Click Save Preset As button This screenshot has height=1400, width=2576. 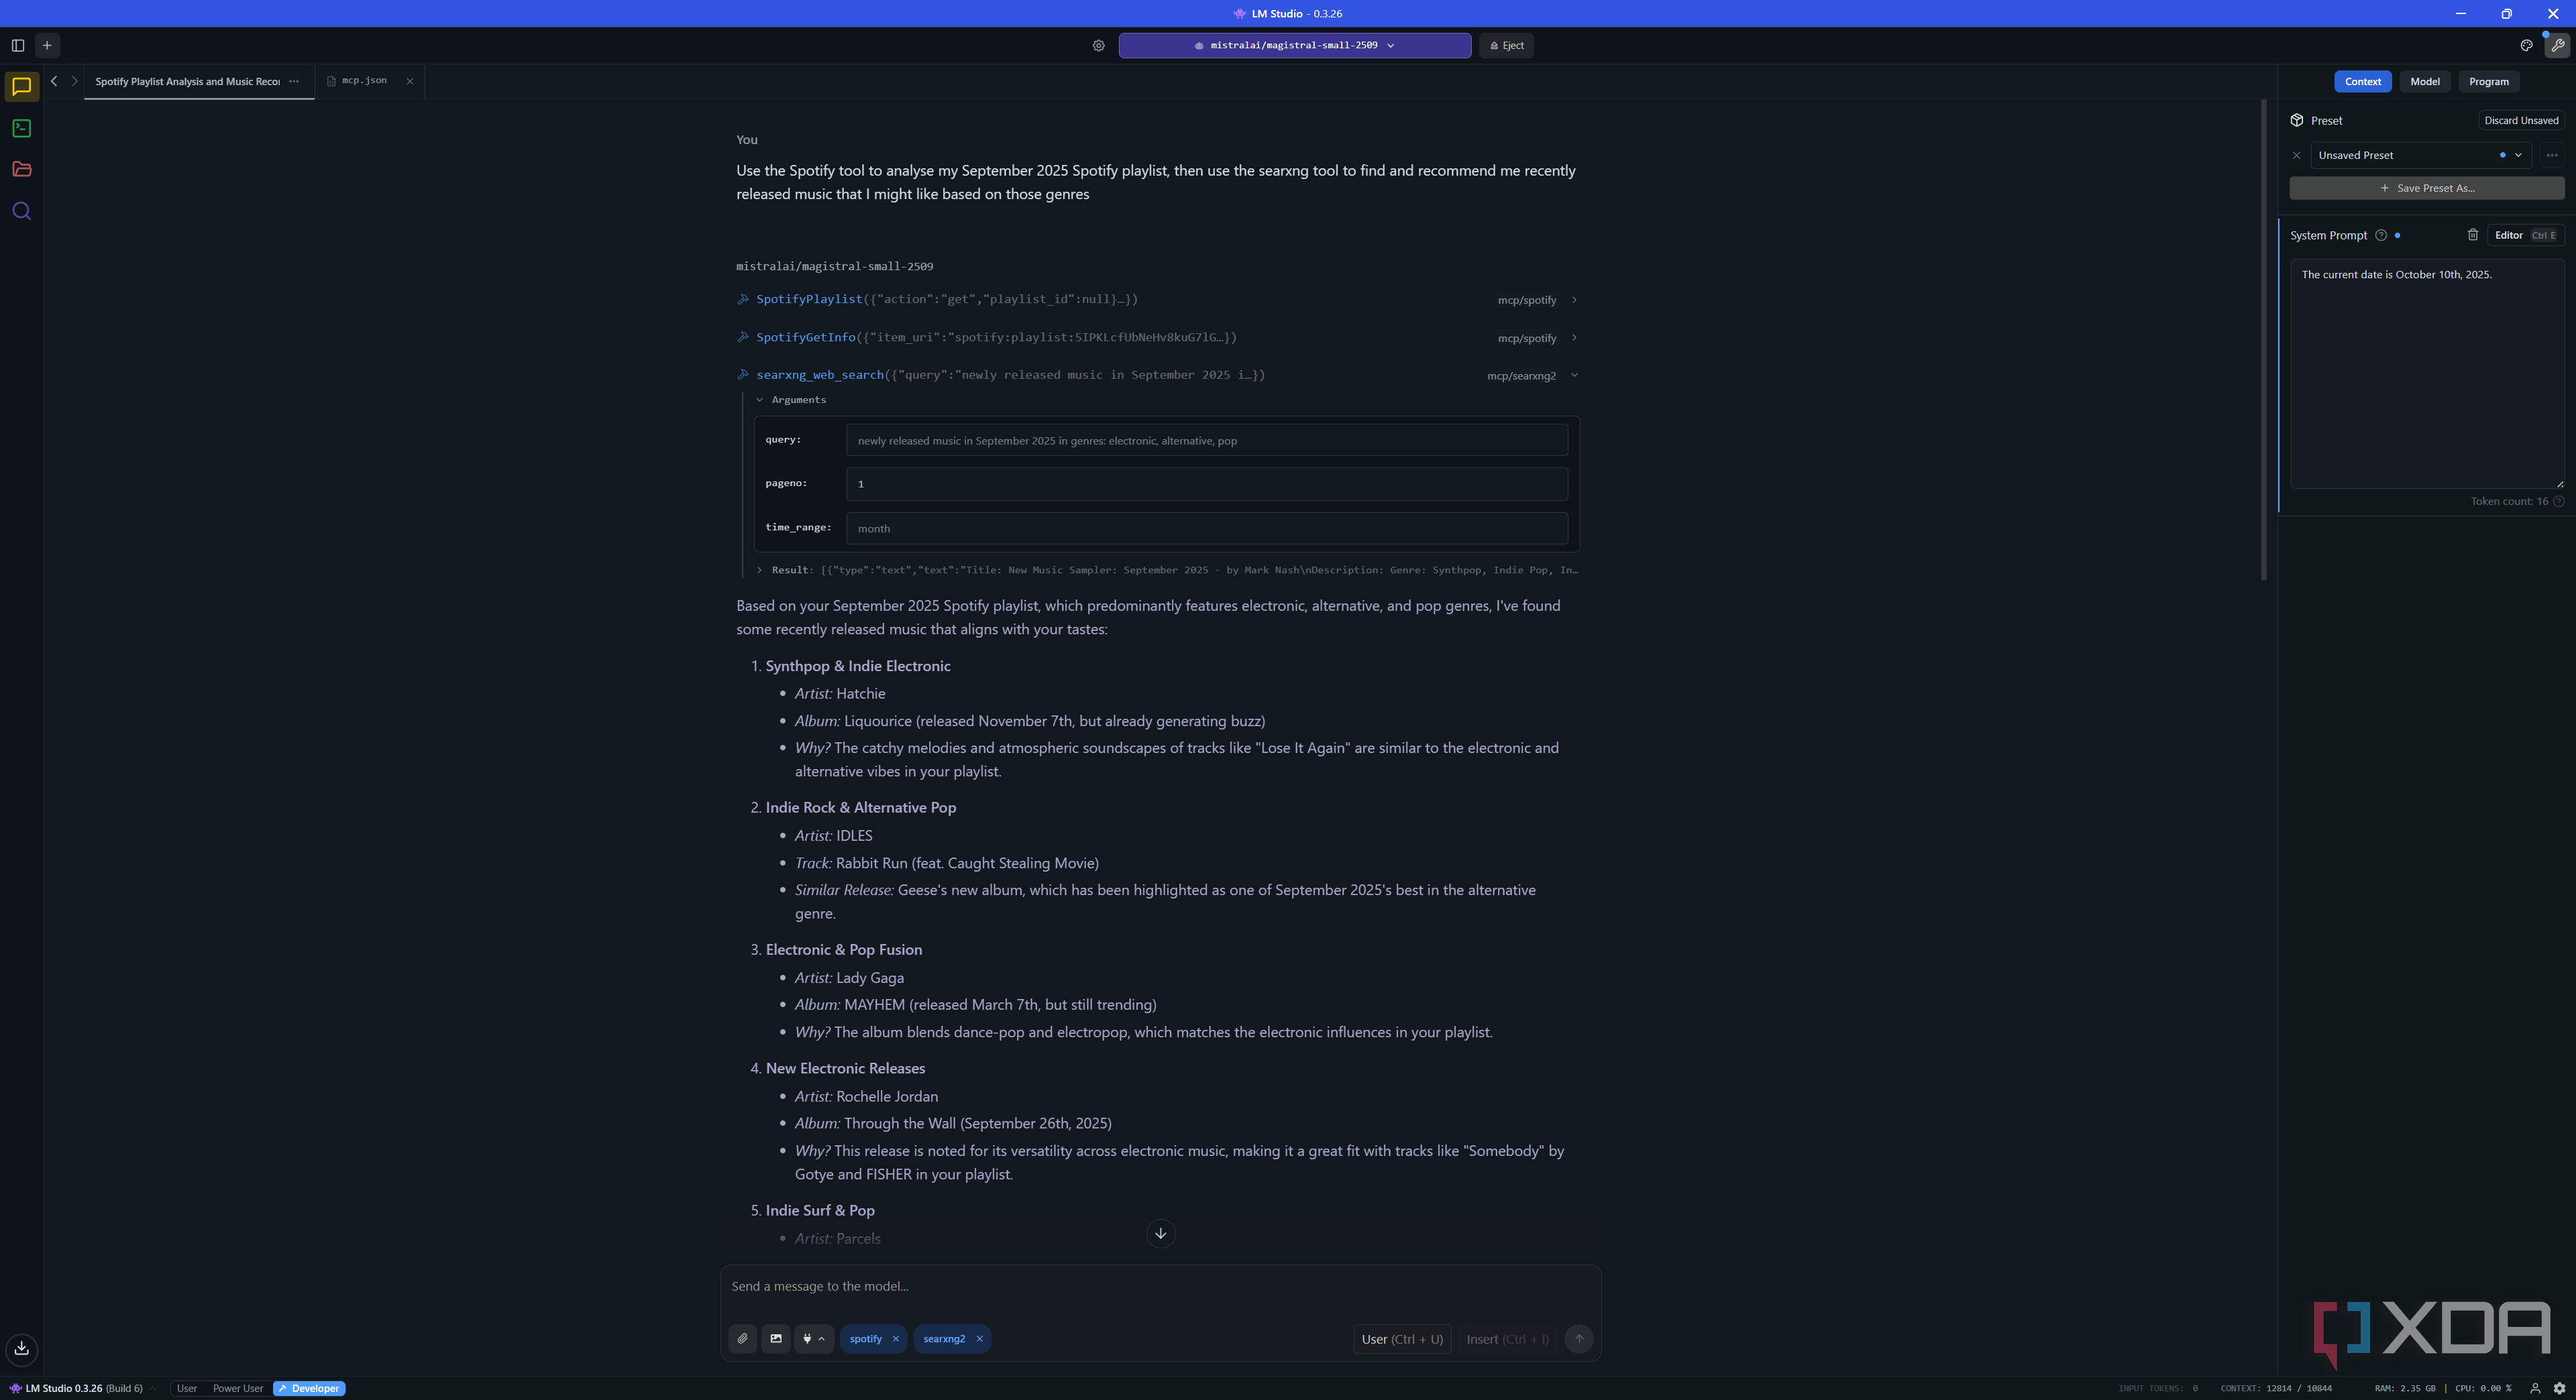(x=2426, y=188)
